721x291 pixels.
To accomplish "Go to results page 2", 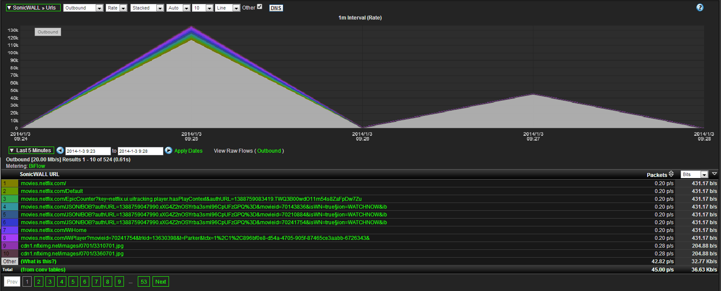I will tap(39, 282).
